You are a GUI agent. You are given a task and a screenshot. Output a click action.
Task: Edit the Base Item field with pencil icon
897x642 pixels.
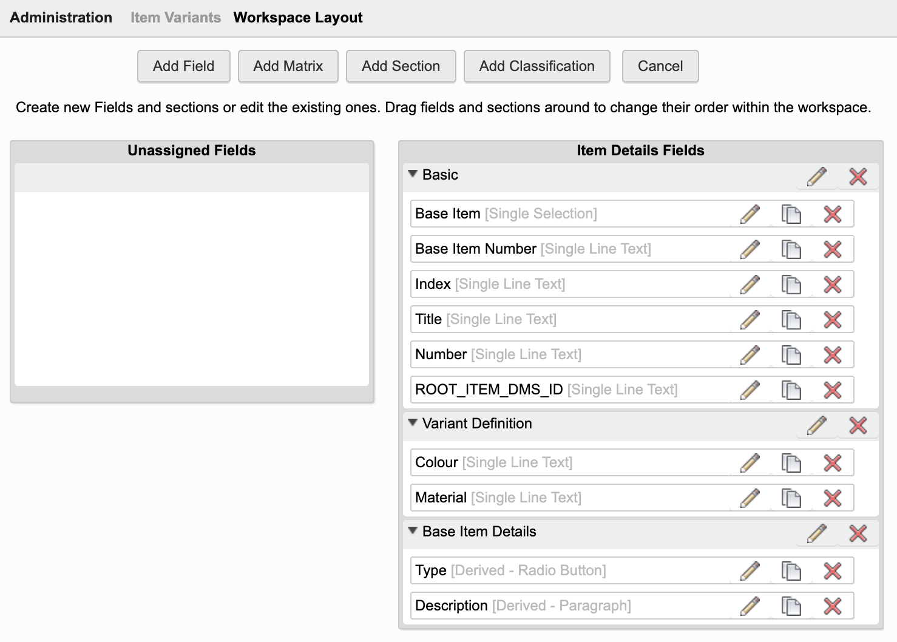point(750,214)
